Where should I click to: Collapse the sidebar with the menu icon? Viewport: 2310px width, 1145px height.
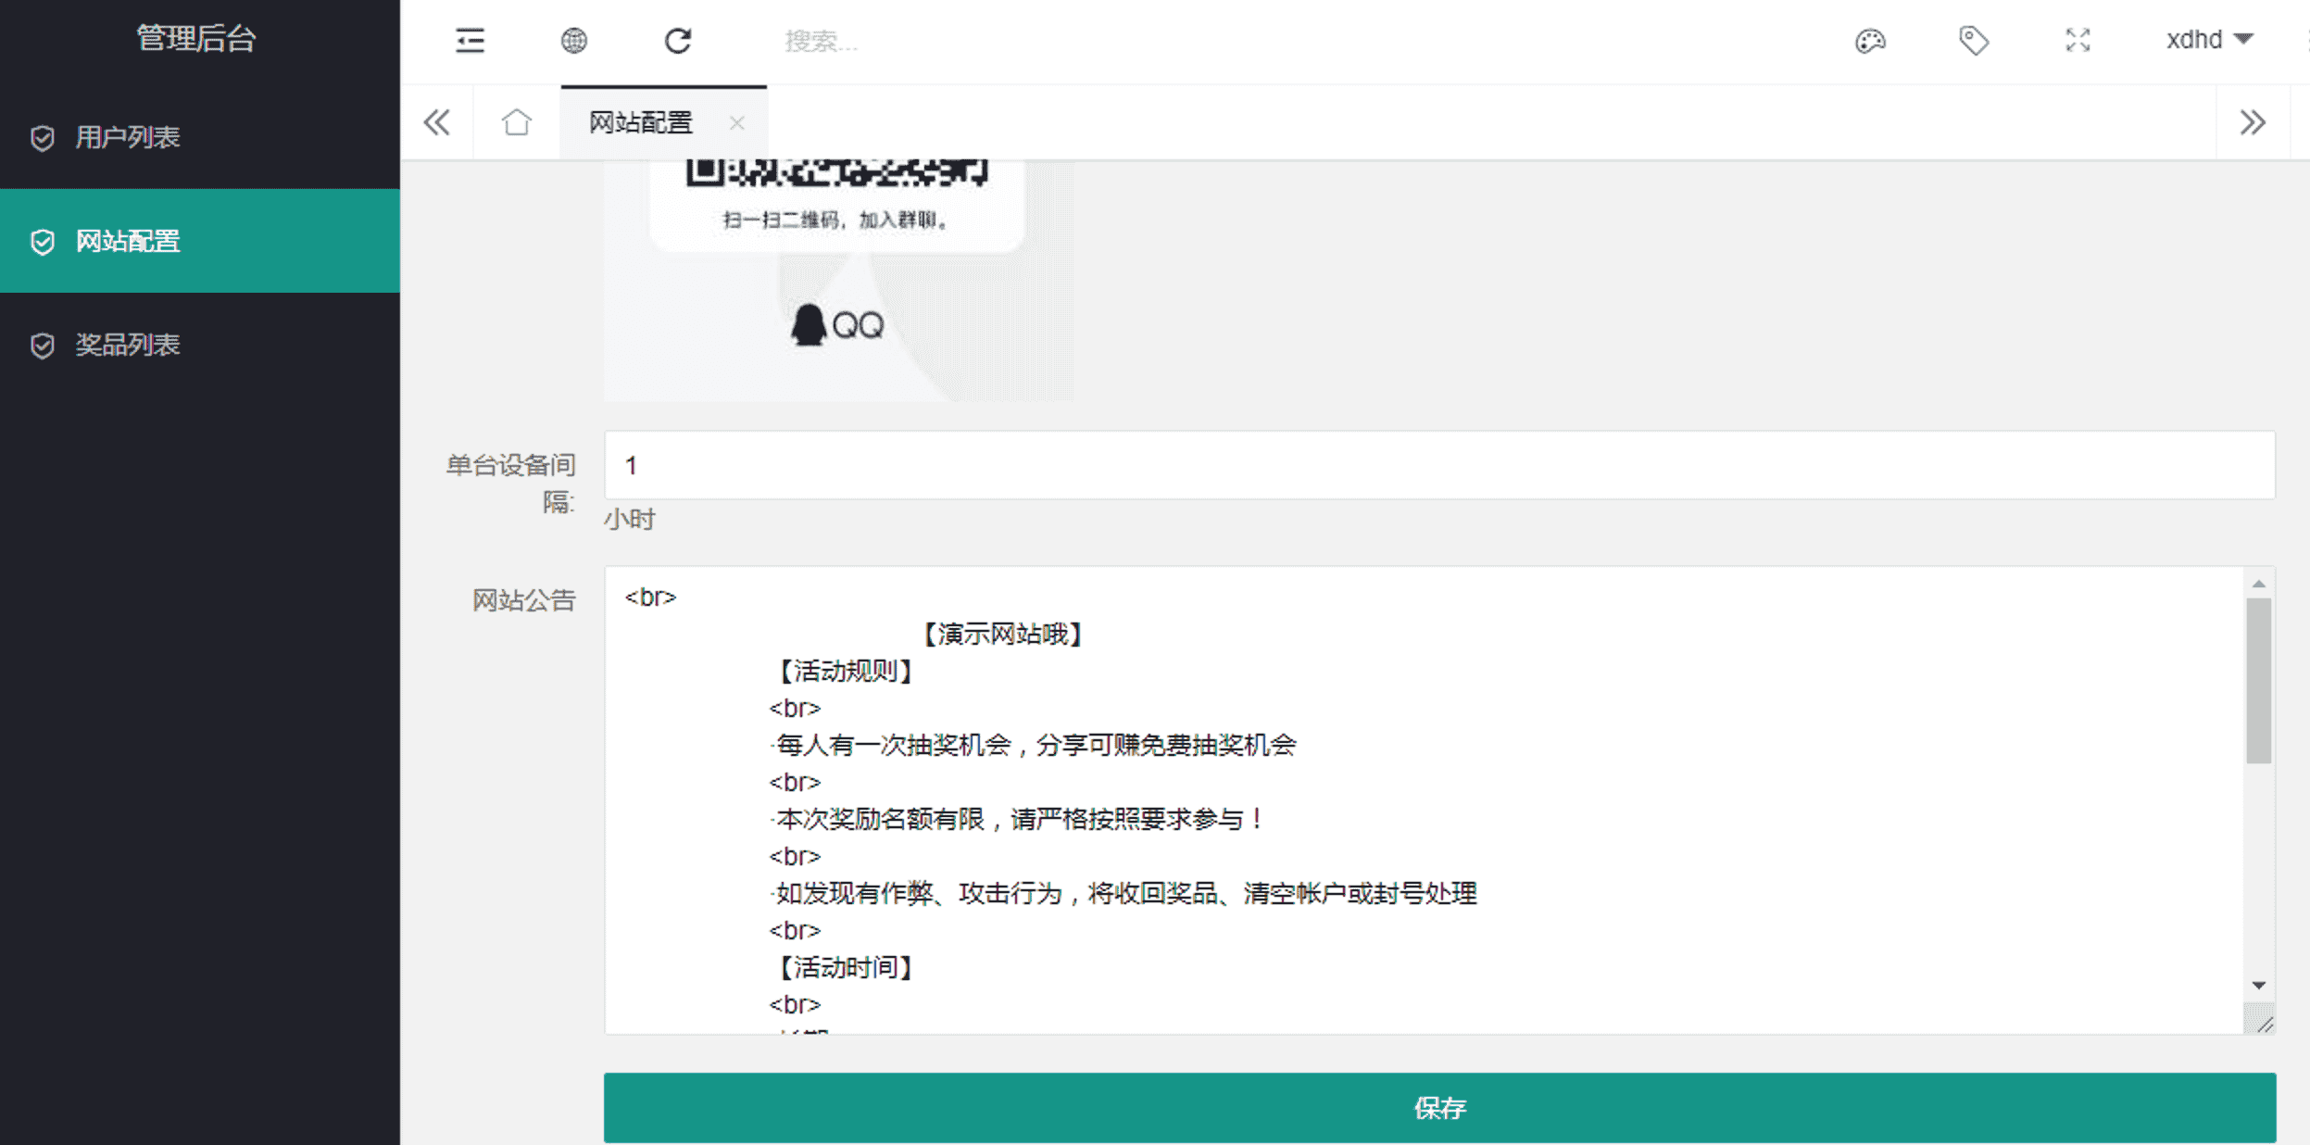(470, 41)
